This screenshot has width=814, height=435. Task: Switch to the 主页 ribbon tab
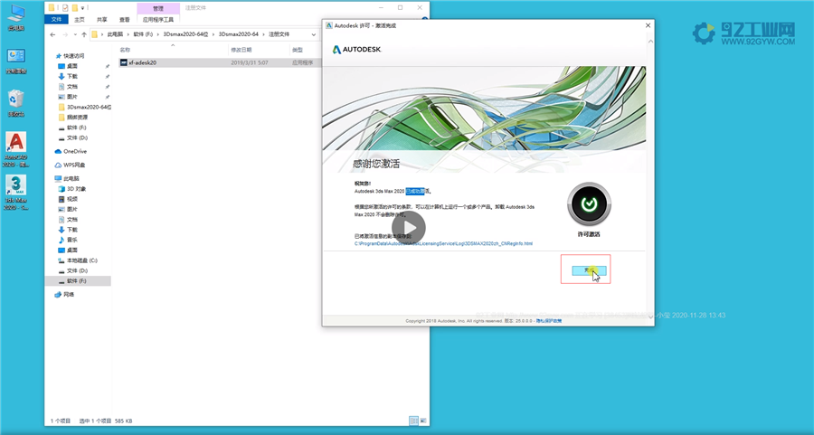pyautogui.click(x=79, y=20)
